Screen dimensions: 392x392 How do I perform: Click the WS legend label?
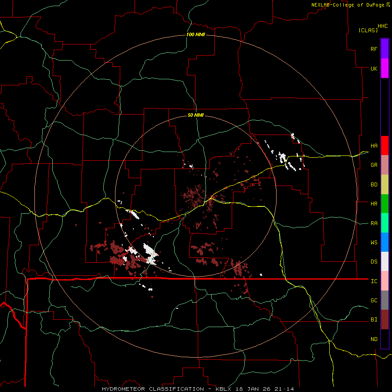click(x=374, y=243)
